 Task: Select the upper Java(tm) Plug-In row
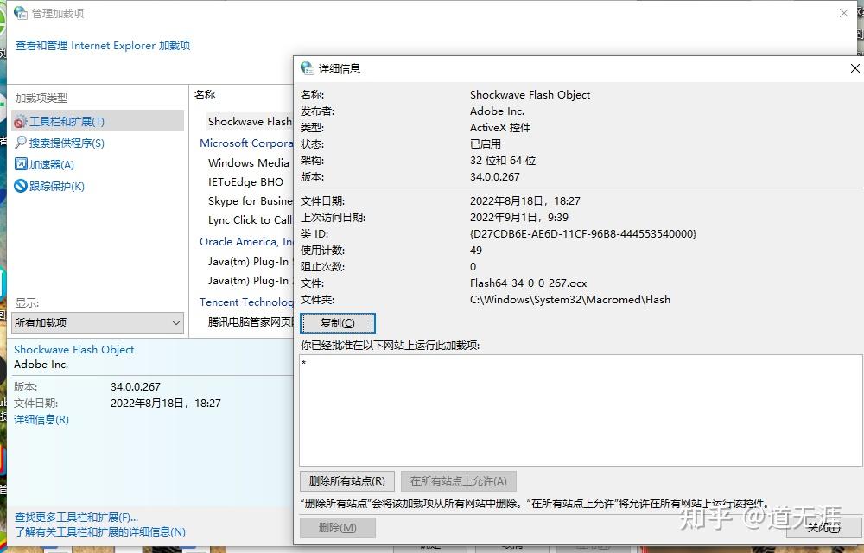point(249,262)
